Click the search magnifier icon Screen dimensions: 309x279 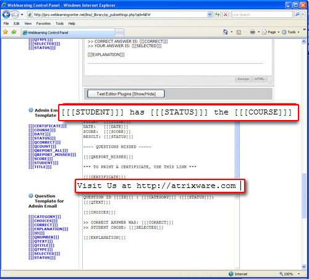point(297,14)
